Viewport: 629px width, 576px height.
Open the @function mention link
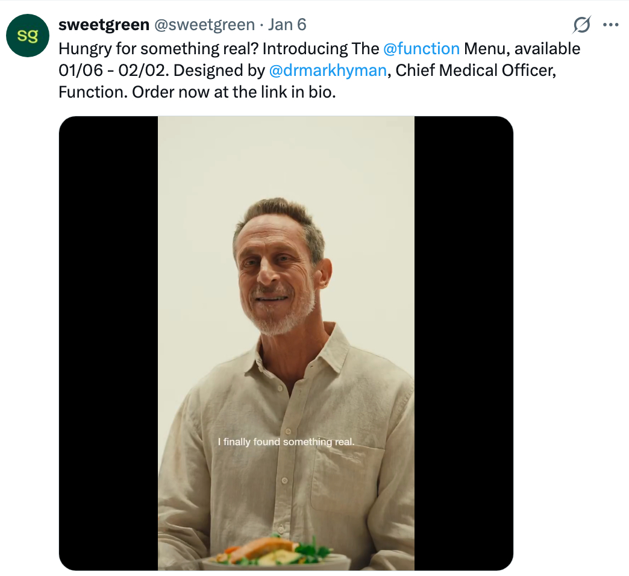pyautogui.click(x=421, y=48)
